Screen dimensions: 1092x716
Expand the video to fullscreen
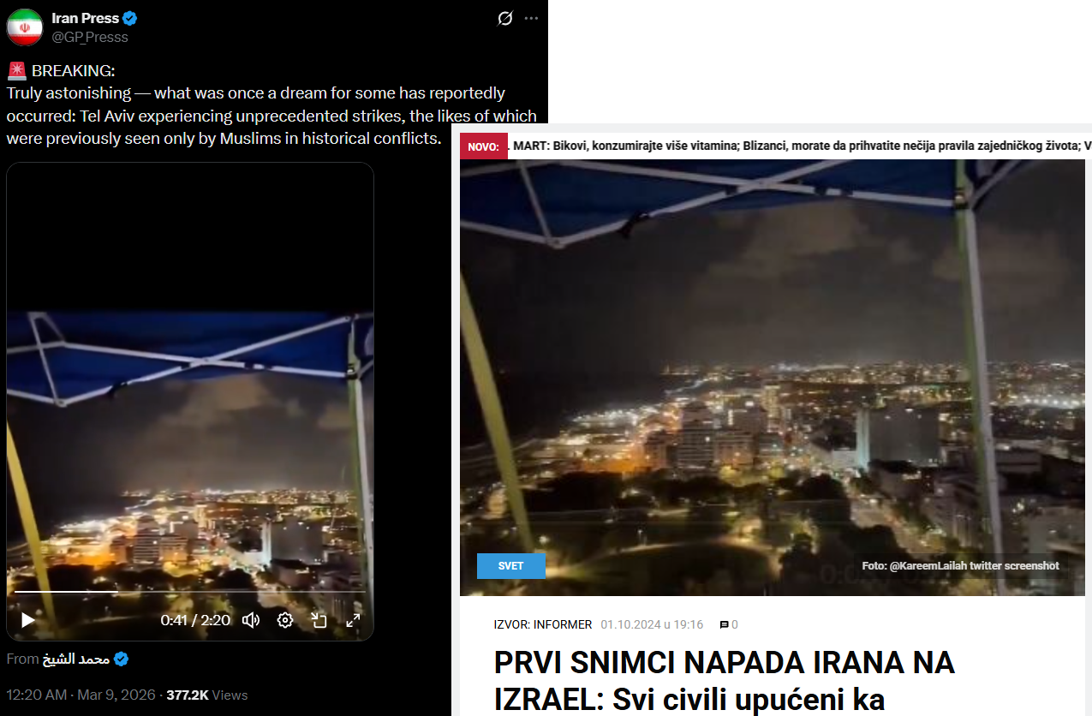click(x=353, y=620)
